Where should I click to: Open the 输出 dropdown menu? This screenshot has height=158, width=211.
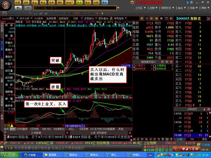click(x=182, y=8)
